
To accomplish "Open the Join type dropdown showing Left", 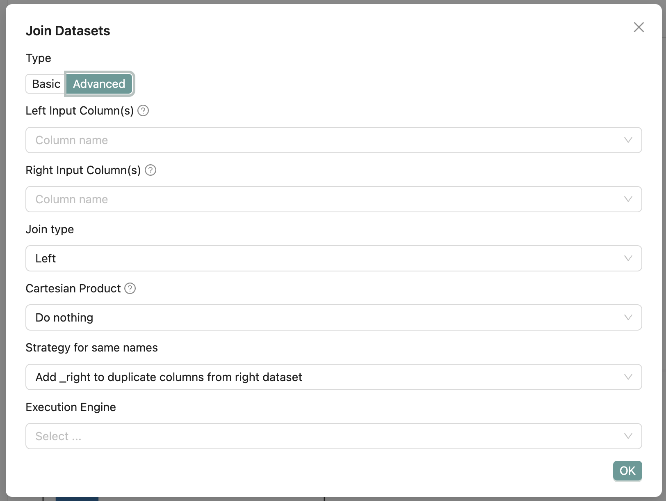I will pyautogui.click(x=320, y=258).
